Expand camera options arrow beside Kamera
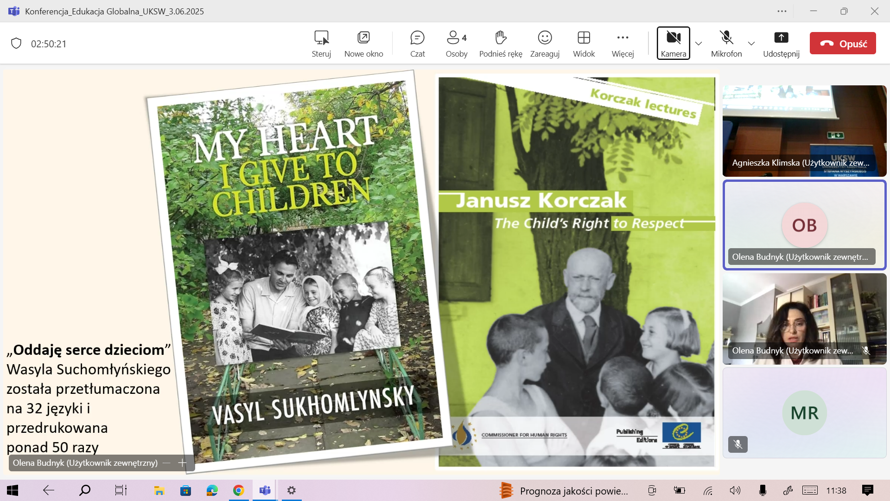890x501 pixels. point(699,44)
